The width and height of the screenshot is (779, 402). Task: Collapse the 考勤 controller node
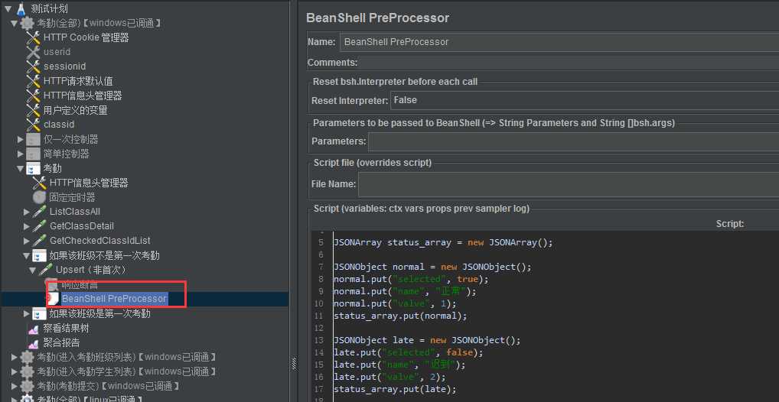[x=21, y=169]
